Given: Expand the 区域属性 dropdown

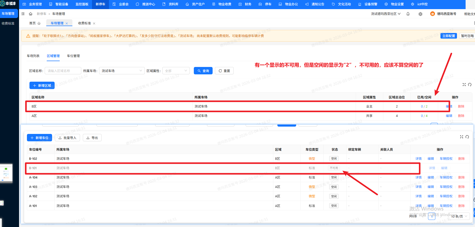Looking at the screenshot, I should coord(176,71).
